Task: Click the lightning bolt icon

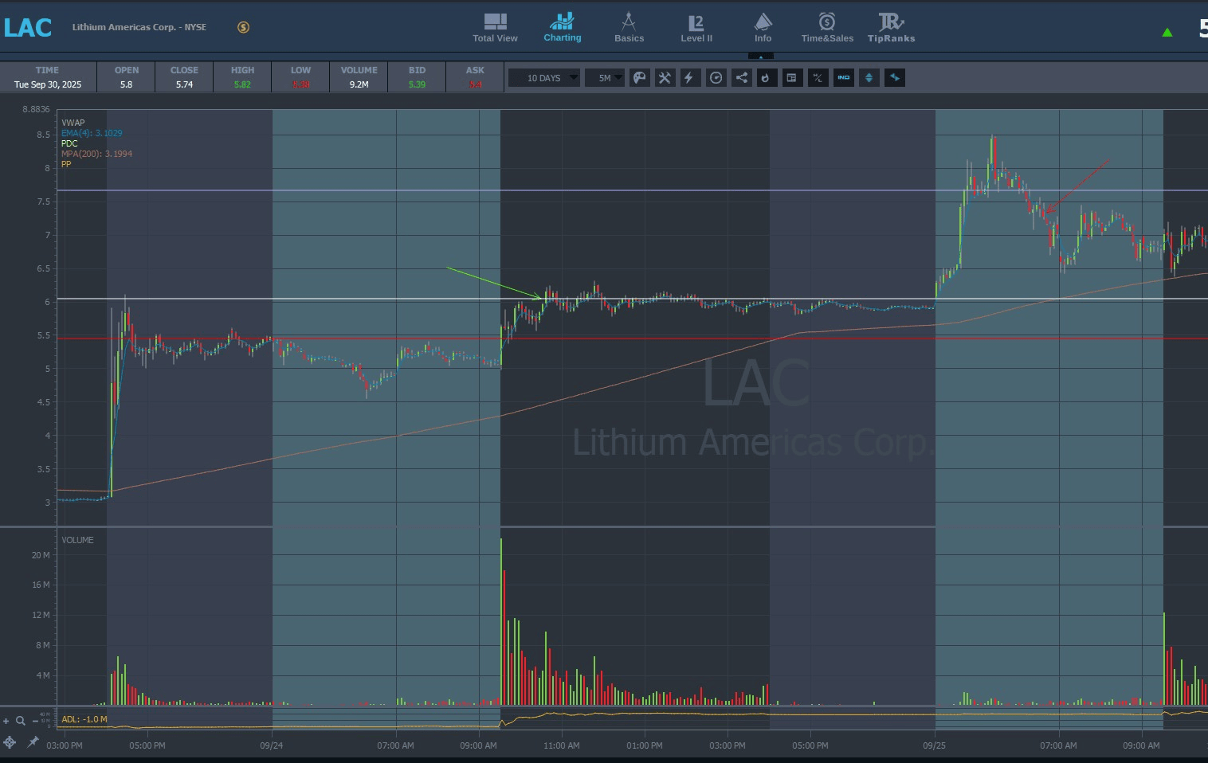Action: click(x=689, y=77)
